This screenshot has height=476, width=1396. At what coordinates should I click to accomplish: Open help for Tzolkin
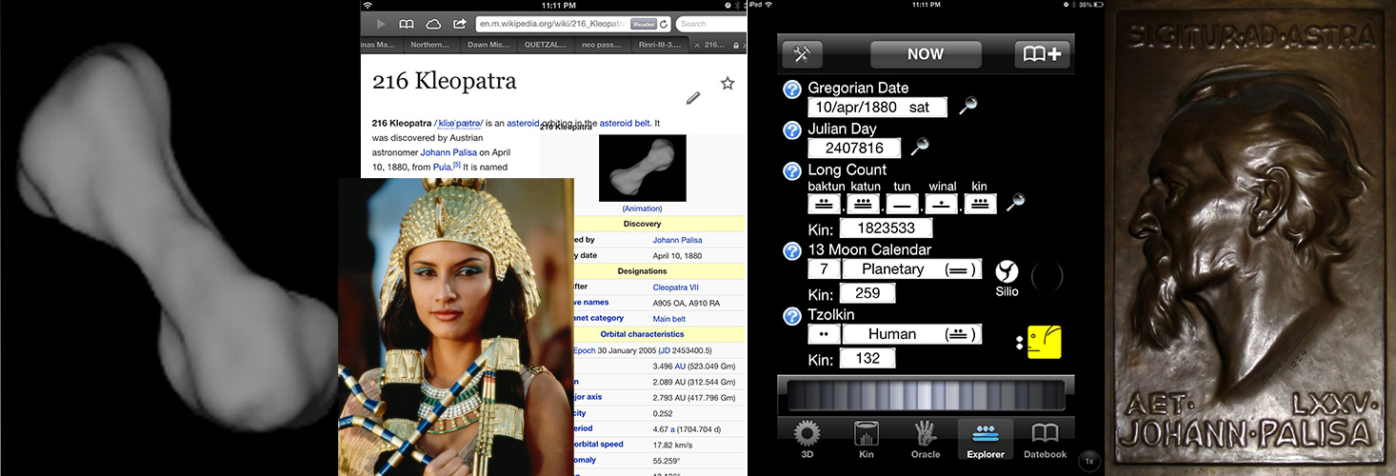tap(792, 315)
